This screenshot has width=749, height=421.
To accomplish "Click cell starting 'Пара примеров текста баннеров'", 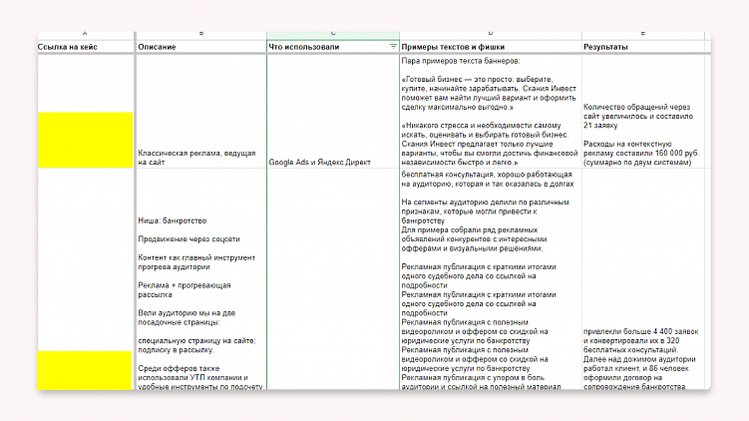I will point(491,111).
